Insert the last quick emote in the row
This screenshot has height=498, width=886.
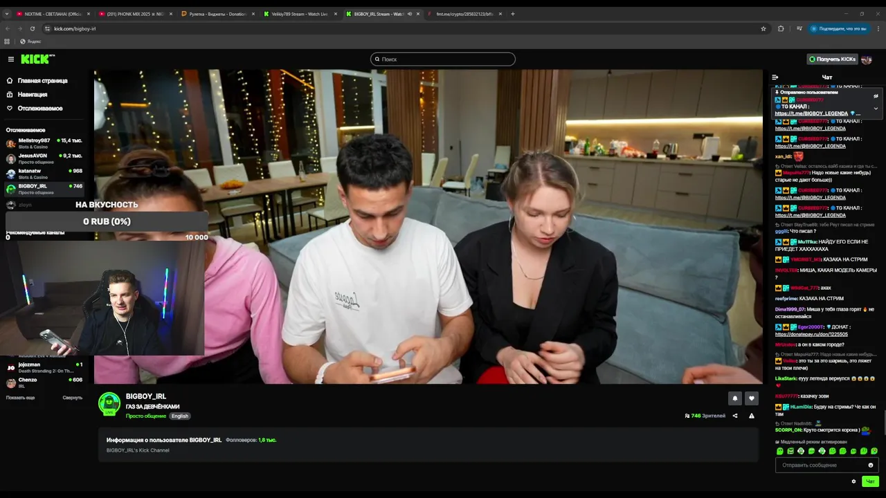(874, 452)
